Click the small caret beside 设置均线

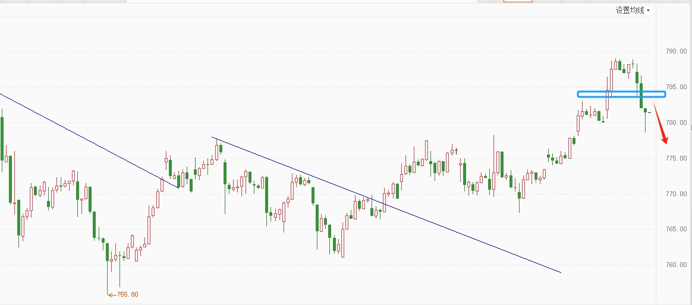pos(648,11)
